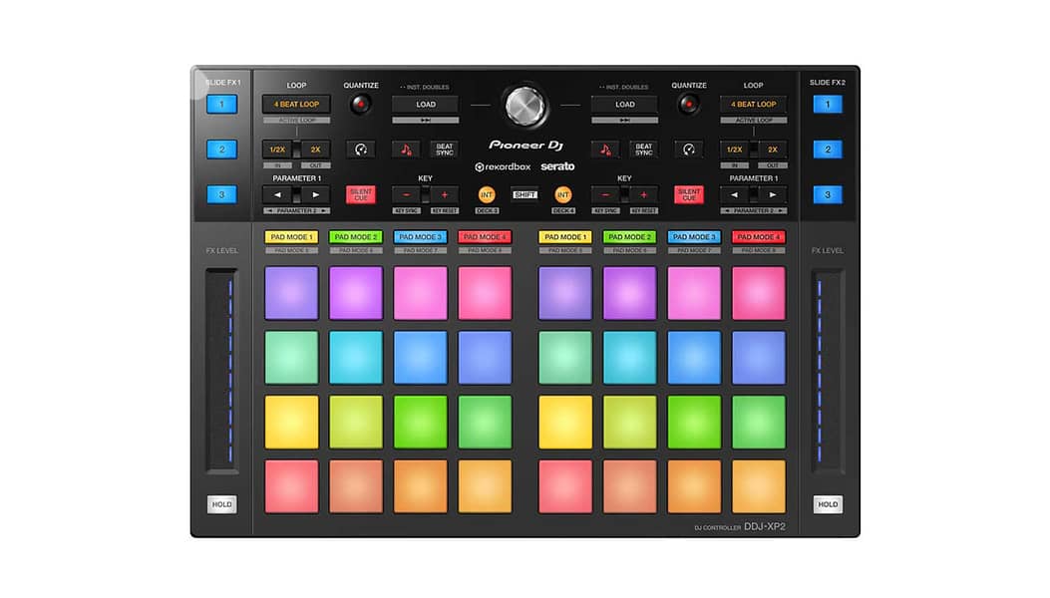Switch left deck to Pad Mode 3

tap(421, 237)
